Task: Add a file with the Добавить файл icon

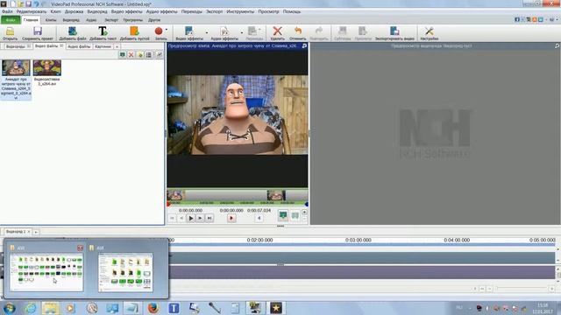Action: pyautogui.click(x=73, y=33)
